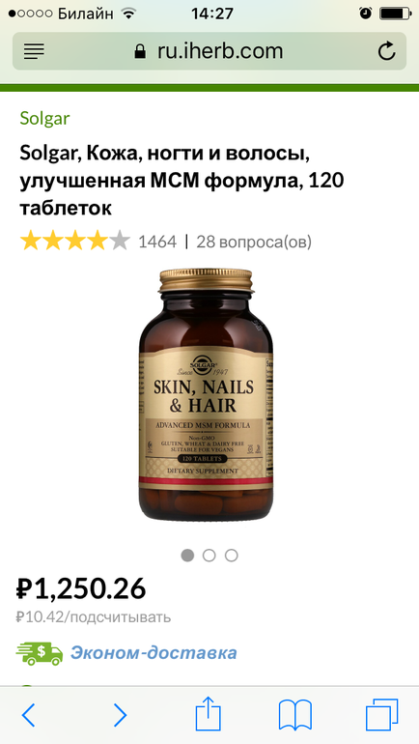The image size is (419, 744).
Task: Tap the green delivery truck icon
Action: pyautogui.click(x=40, y=653)
